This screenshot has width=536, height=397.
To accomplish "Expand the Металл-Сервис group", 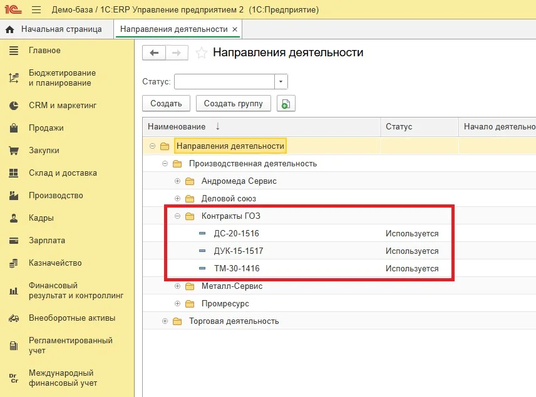I will (x=177, y=286).
